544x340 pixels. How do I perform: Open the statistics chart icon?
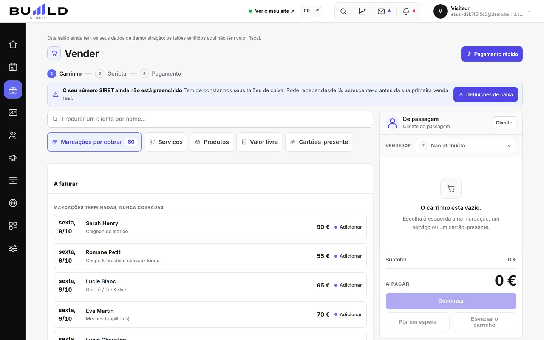coord(362,11)
